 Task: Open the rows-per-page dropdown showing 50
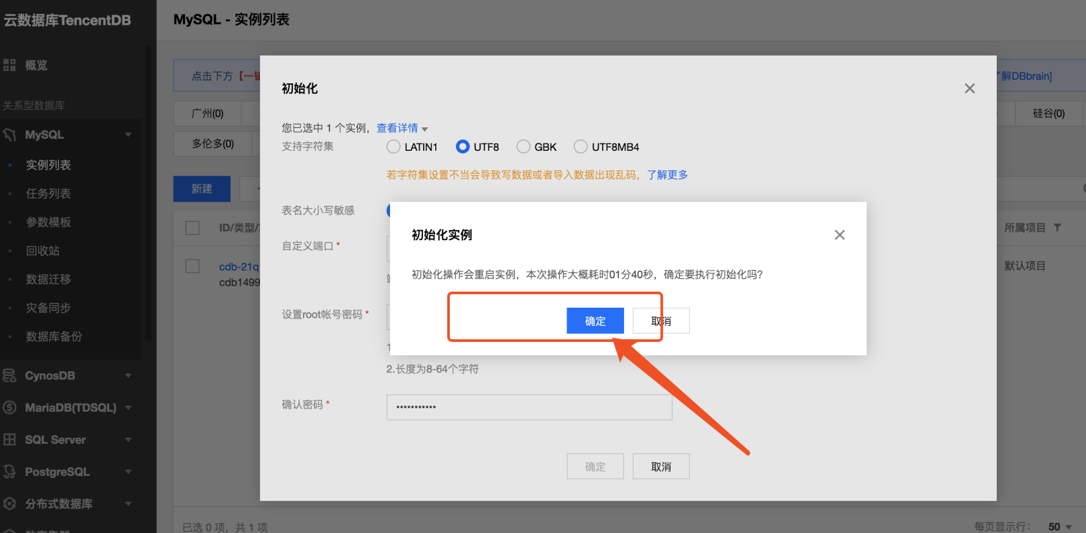(1060, 527)
